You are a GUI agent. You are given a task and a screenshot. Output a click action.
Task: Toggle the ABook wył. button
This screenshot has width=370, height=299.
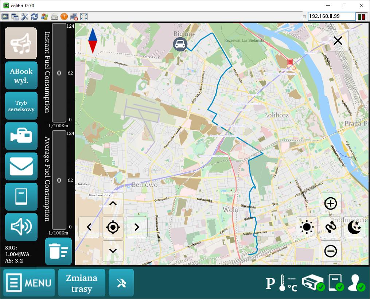21,75
